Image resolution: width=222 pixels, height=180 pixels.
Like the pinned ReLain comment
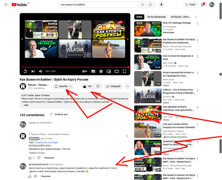[30, 158]
